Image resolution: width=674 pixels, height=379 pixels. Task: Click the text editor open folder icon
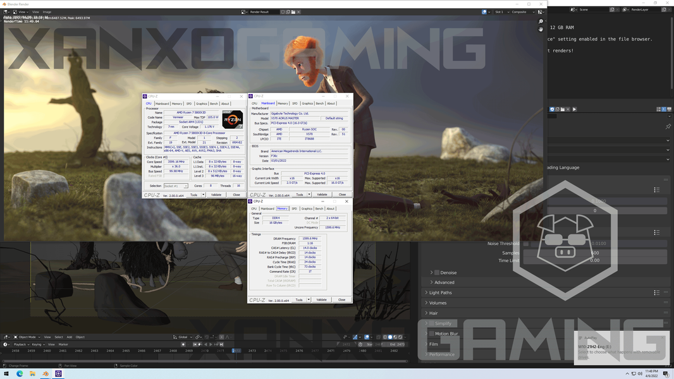(563, 109)
